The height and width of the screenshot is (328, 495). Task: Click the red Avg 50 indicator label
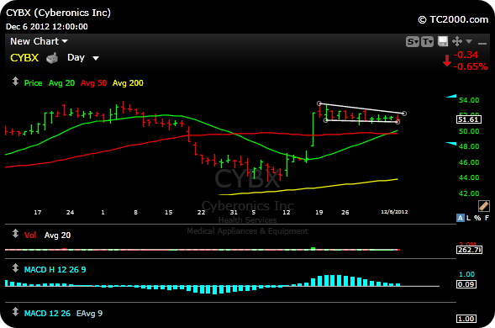[93, 83]
